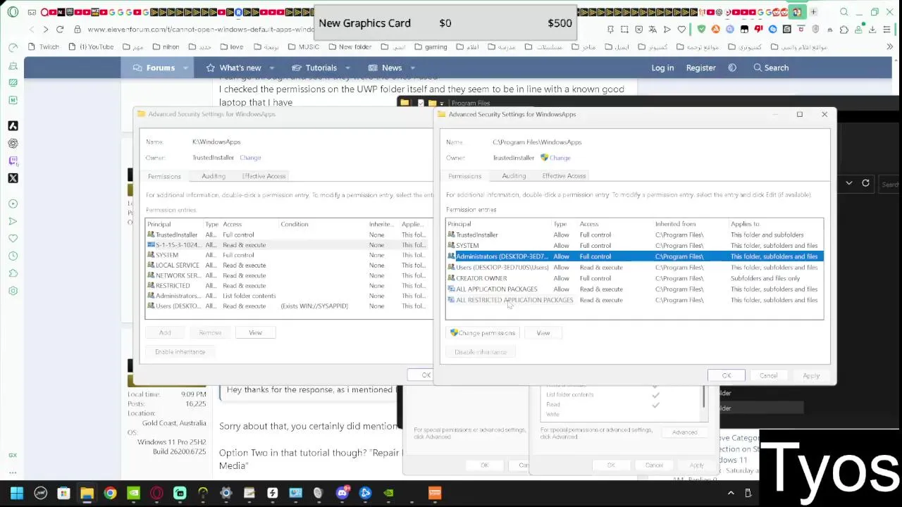Open the ChatGPT sidebar icon
The height and width of the screenshot is (507, 902).
click(x=13, y=143)
